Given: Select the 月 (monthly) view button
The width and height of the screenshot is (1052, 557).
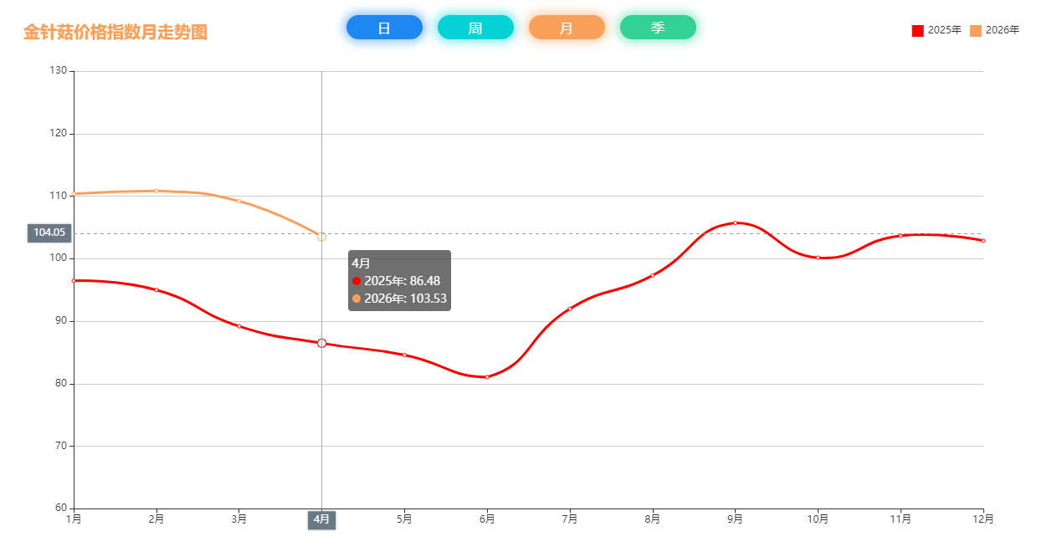Looking at the screenshot, I should (x=567, y=28).
